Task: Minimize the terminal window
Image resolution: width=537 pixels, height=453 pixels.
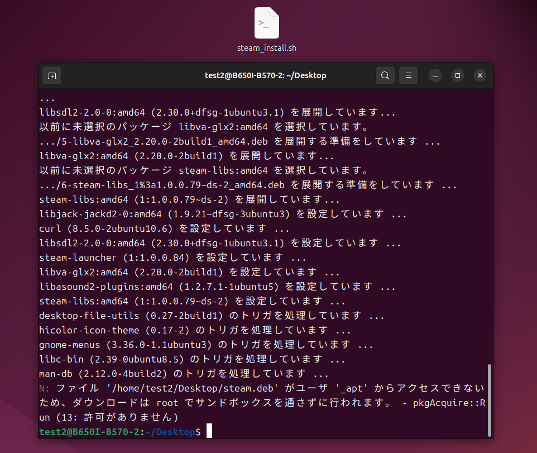Action: pos(435,75)
